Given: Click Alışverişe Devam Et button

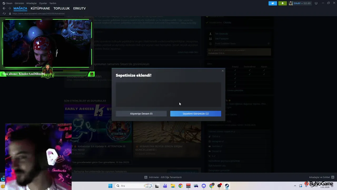Looking at the screenshot, I should click(x=141, y=113).
